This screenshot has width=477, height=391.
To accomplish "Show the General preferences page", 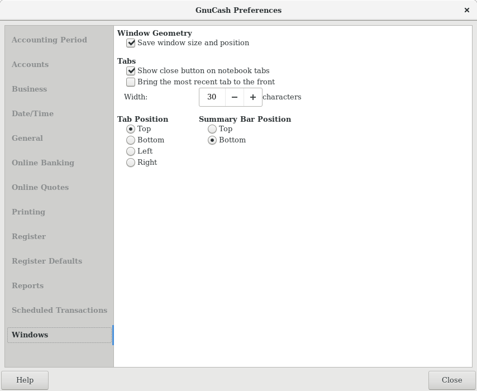I will [x=59, y=139].
